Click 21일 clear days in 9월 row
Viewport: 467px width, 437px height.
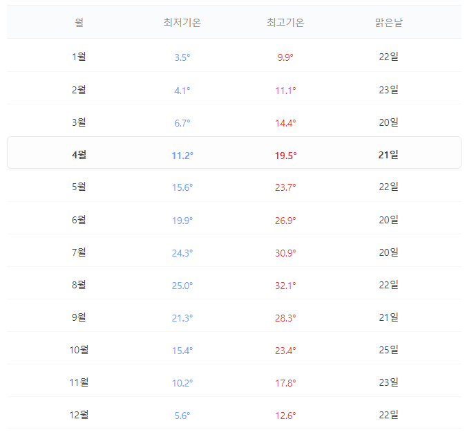point(389,317)
